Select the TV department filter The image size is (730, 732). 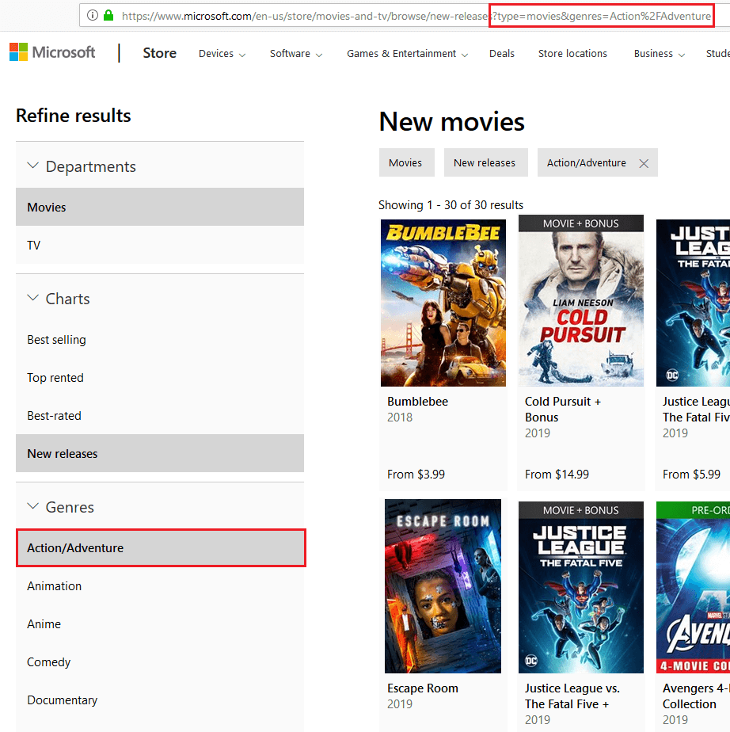point(34,246)
